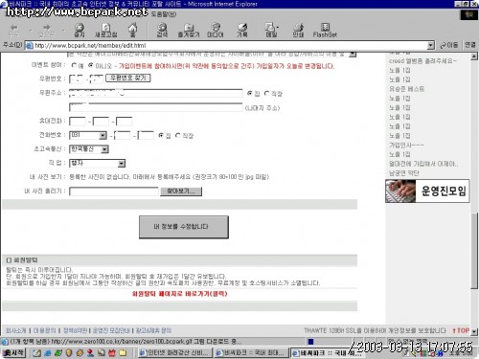Click the sidebar entry 가입인사~~~
This screenshot has height=359, width=479.
(406, 145)
